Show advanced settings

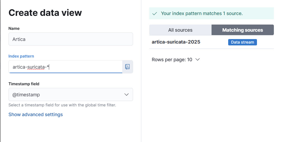pyautogui.click(x=36, y=115)
